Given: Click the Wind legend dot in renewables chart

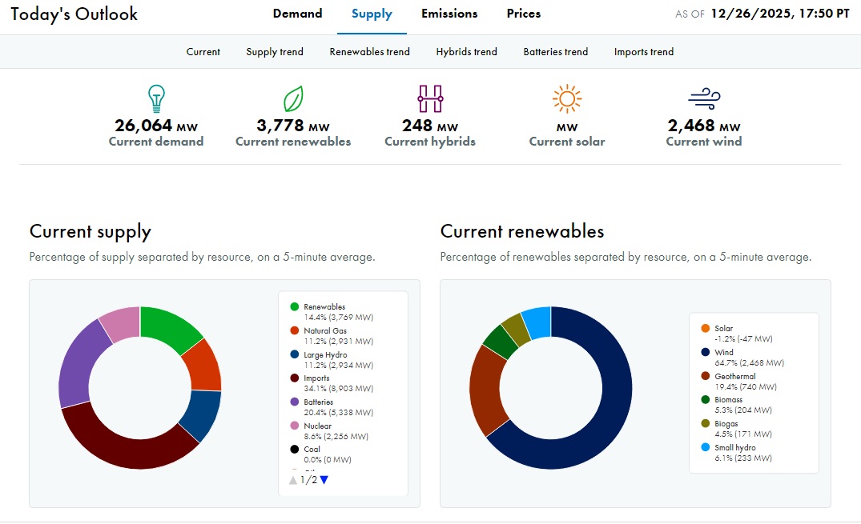Looking at the screenshot, I should (x=705, y=352).
